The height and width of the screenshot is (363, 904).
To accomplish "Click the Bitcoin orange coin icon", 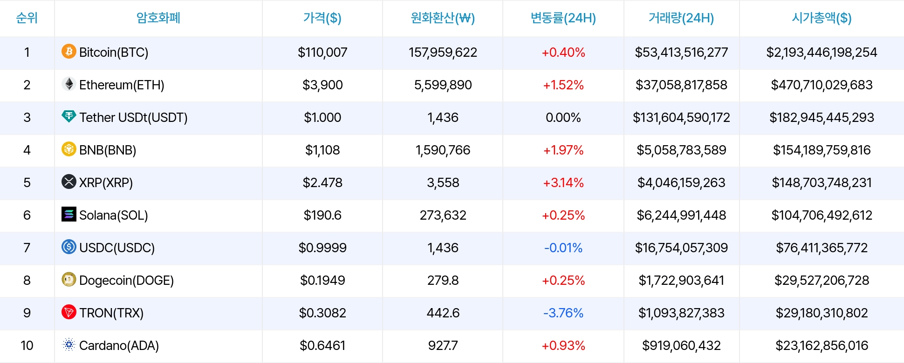I will (69, 51).
